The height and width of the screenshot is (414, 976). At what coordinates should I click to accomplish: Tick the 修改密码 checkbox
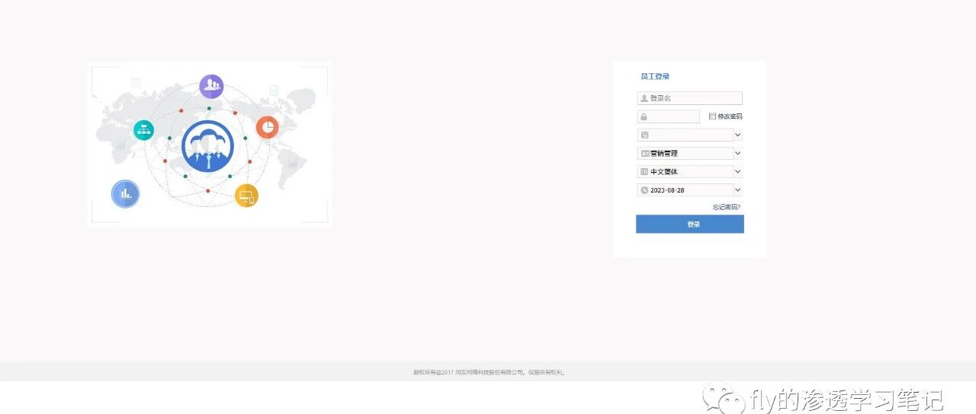(712, 116)
